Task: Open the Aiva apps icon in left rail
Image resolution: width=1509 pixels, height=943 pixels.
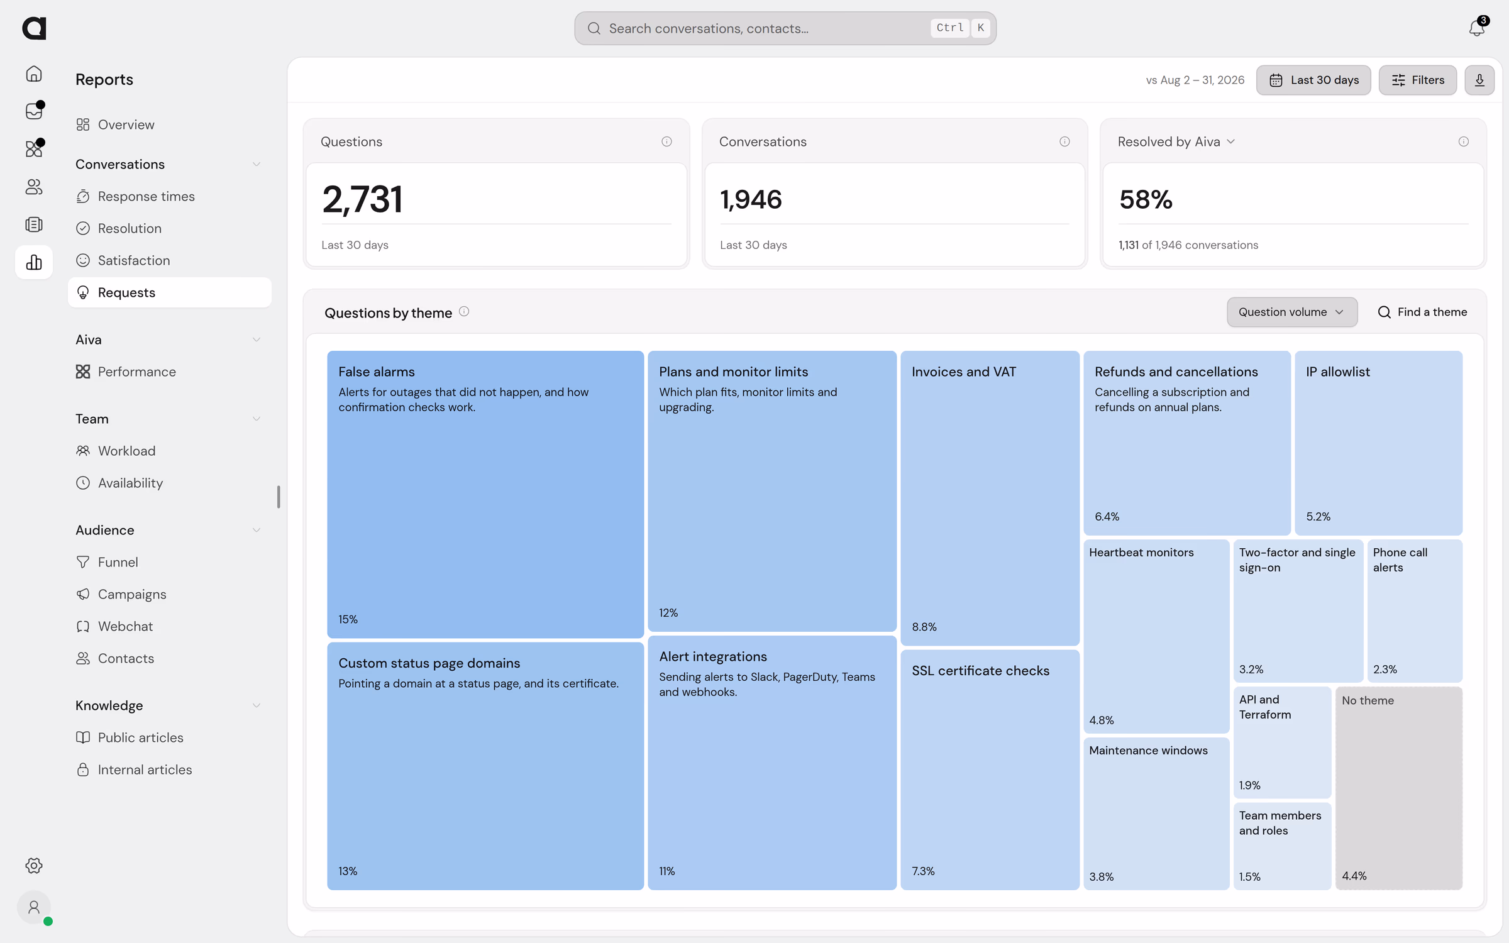Action: (x=34, y=149)
